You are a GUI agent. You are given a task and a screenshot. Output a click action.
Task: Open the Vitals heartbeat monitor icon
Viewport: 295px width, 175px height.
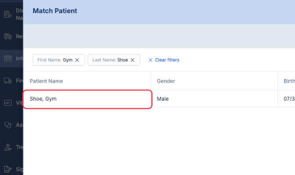click(x=8, y=103)
